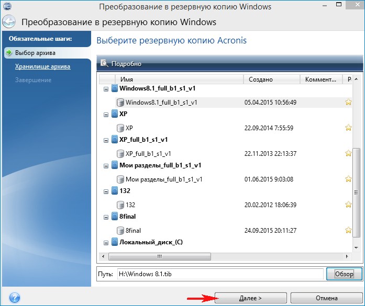This screenshot has height=306, width=365.
Task: Click the disk icon of the XP backup
Action: pos(120,128)
